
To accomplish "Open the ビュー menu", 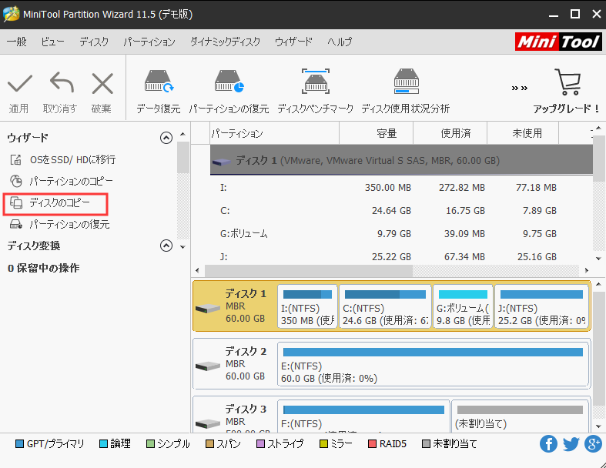I will [53, 42].
